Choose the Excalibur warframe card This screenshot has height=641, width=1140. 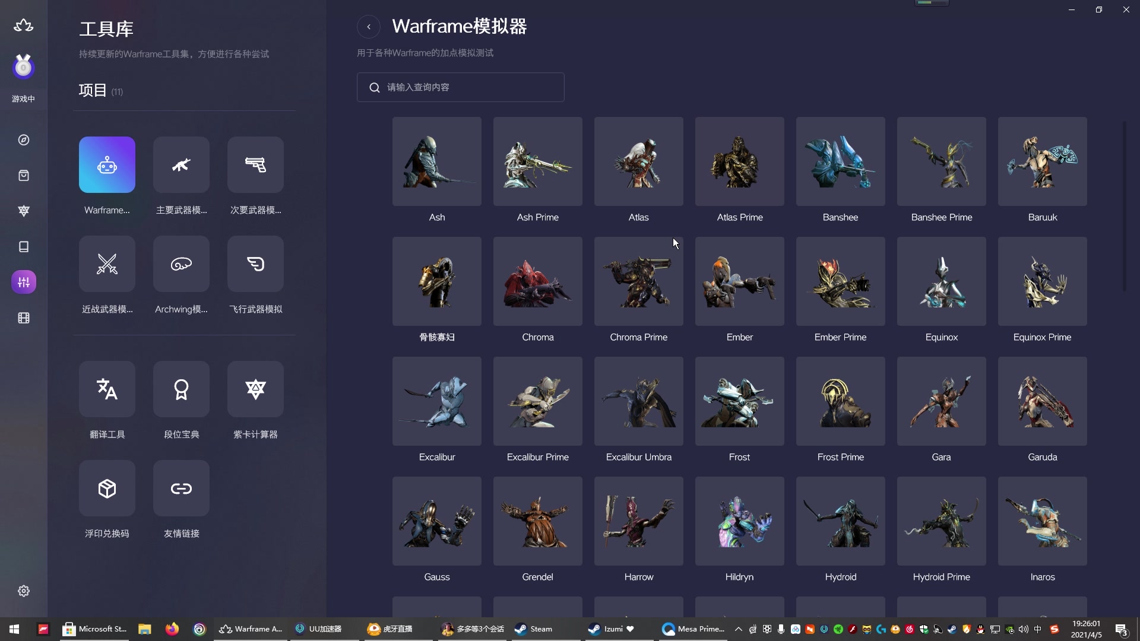[x=437, y=401]
